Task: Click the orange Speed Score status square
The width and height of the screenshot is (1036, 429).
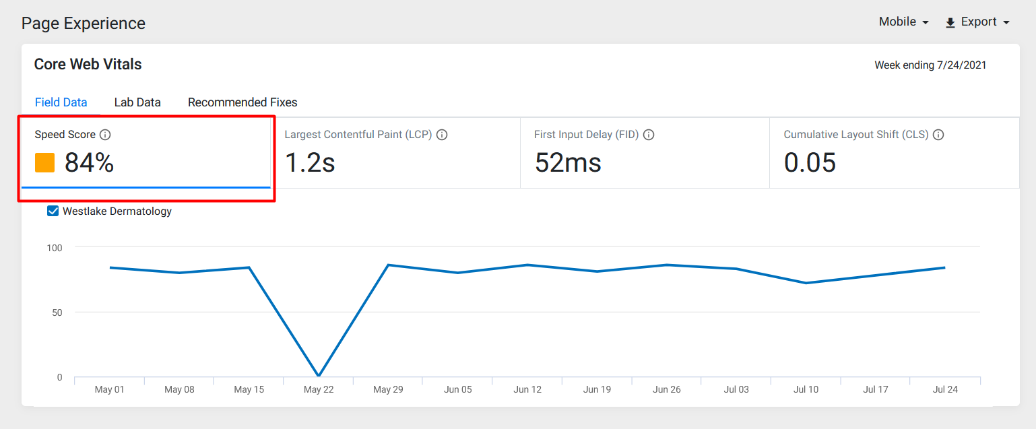Action: (44, 162)
